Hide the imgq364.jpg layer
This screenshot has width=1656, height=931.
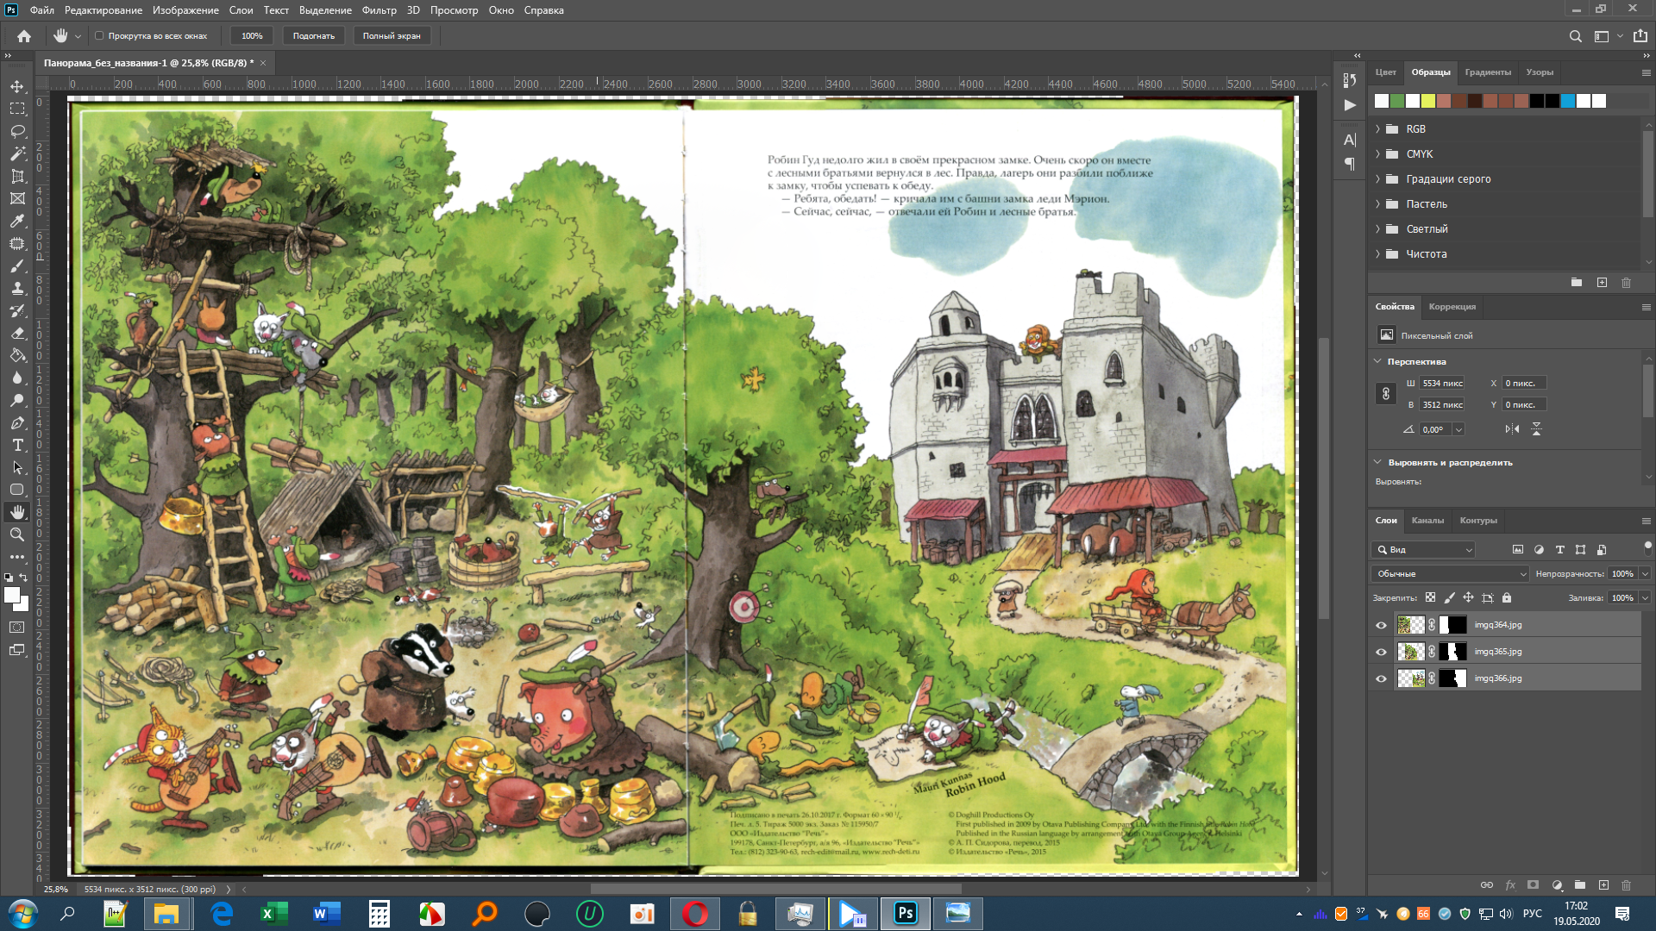(x=1381, y=625)
